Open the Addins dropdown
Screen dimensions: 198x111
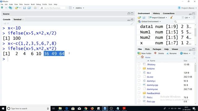(x=80, y=8)
